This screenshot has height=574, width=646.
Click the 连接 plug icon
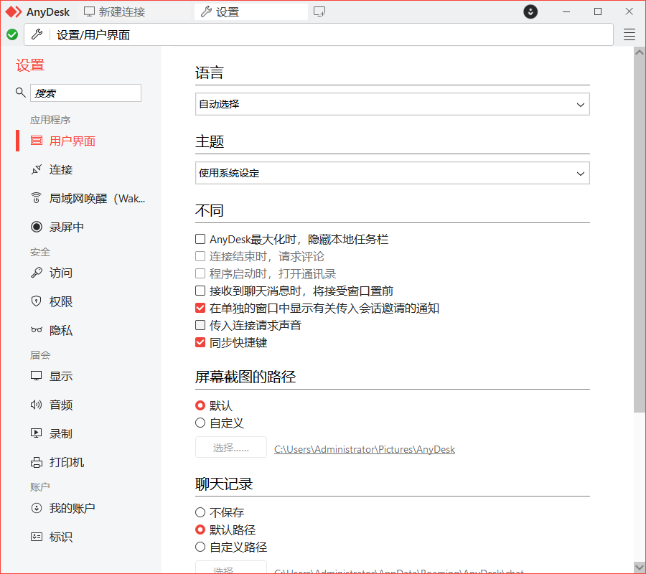tap(37, 169)
